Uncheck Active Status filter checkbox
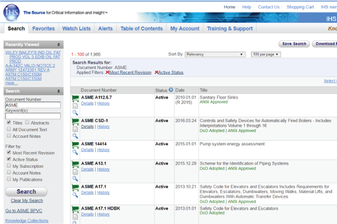This screenshot has height=224, width=337. coord(9,159)
